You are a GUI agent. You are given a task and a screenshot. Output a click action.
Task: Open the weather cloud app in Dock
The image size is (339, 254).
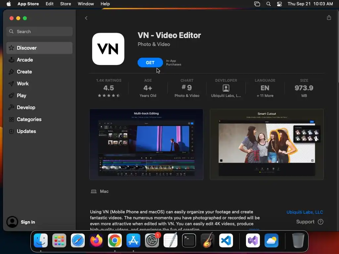[x=271, y=240]
